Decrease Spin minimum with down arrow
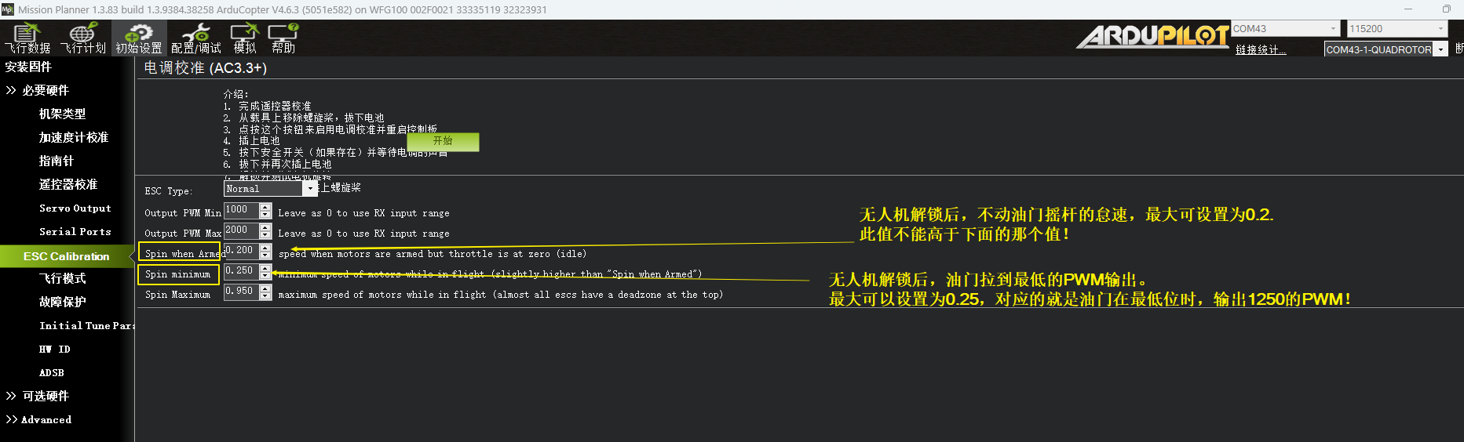The height and width of the screenshot is (442, 1464). tap(265, 276)
